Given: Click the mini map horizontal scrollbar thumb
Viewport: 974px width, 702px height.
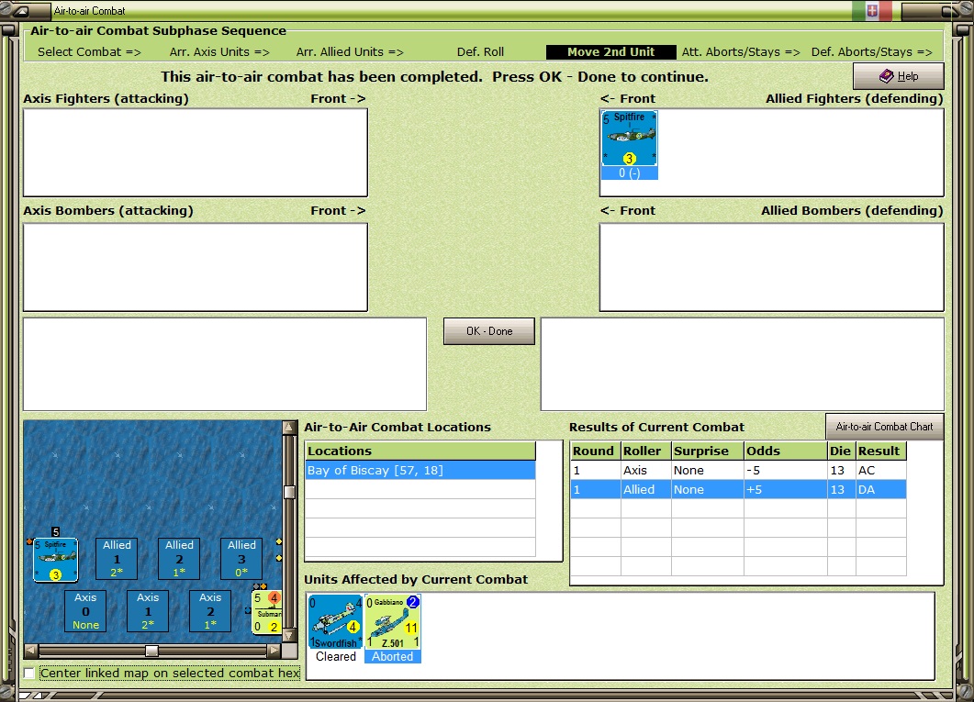Looking at the screenshot, I should tap(151, 651).
